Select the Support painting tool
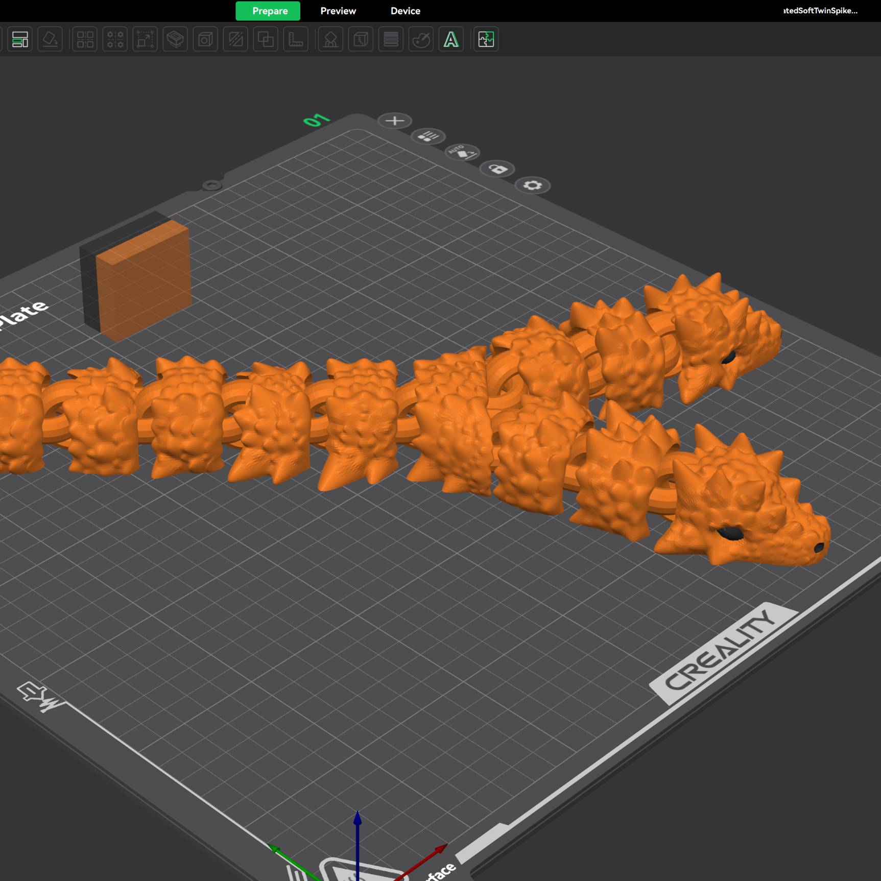This screenshot has height=881, width=881. [330, 40]
